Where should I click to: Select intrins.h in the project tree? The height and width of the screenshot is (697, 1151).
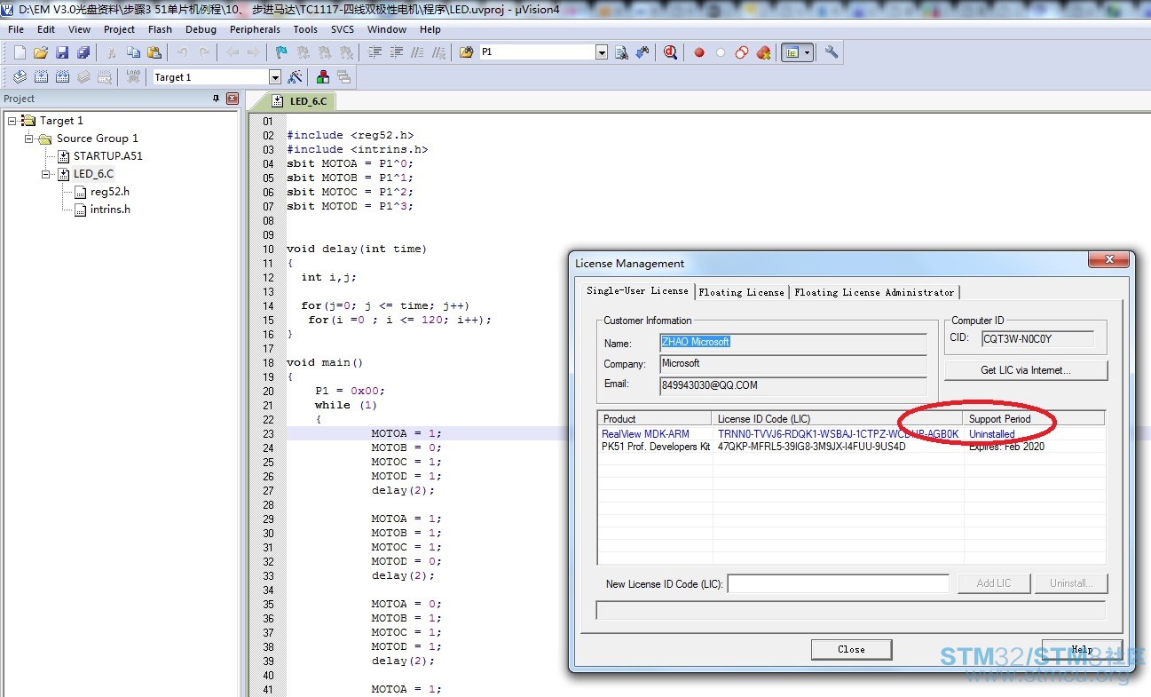click(x=110, y=209)
